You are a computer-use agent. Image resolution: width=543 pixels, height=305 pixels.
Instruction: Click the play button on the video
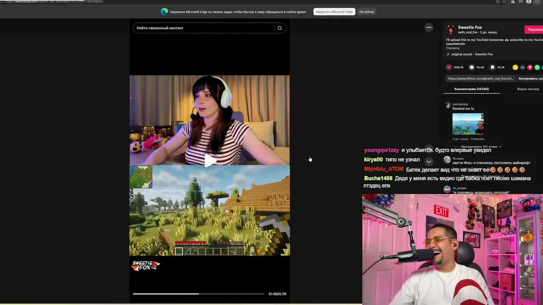(x=210, y=161)
